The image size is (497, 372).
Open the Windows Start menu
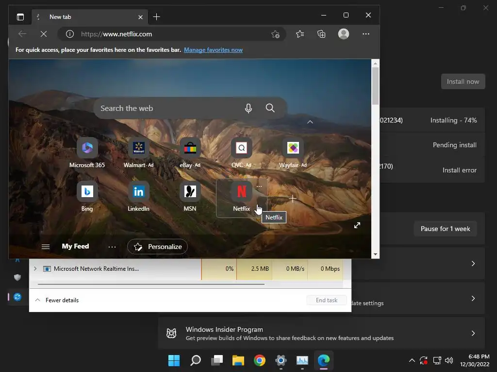click(174, 360)
